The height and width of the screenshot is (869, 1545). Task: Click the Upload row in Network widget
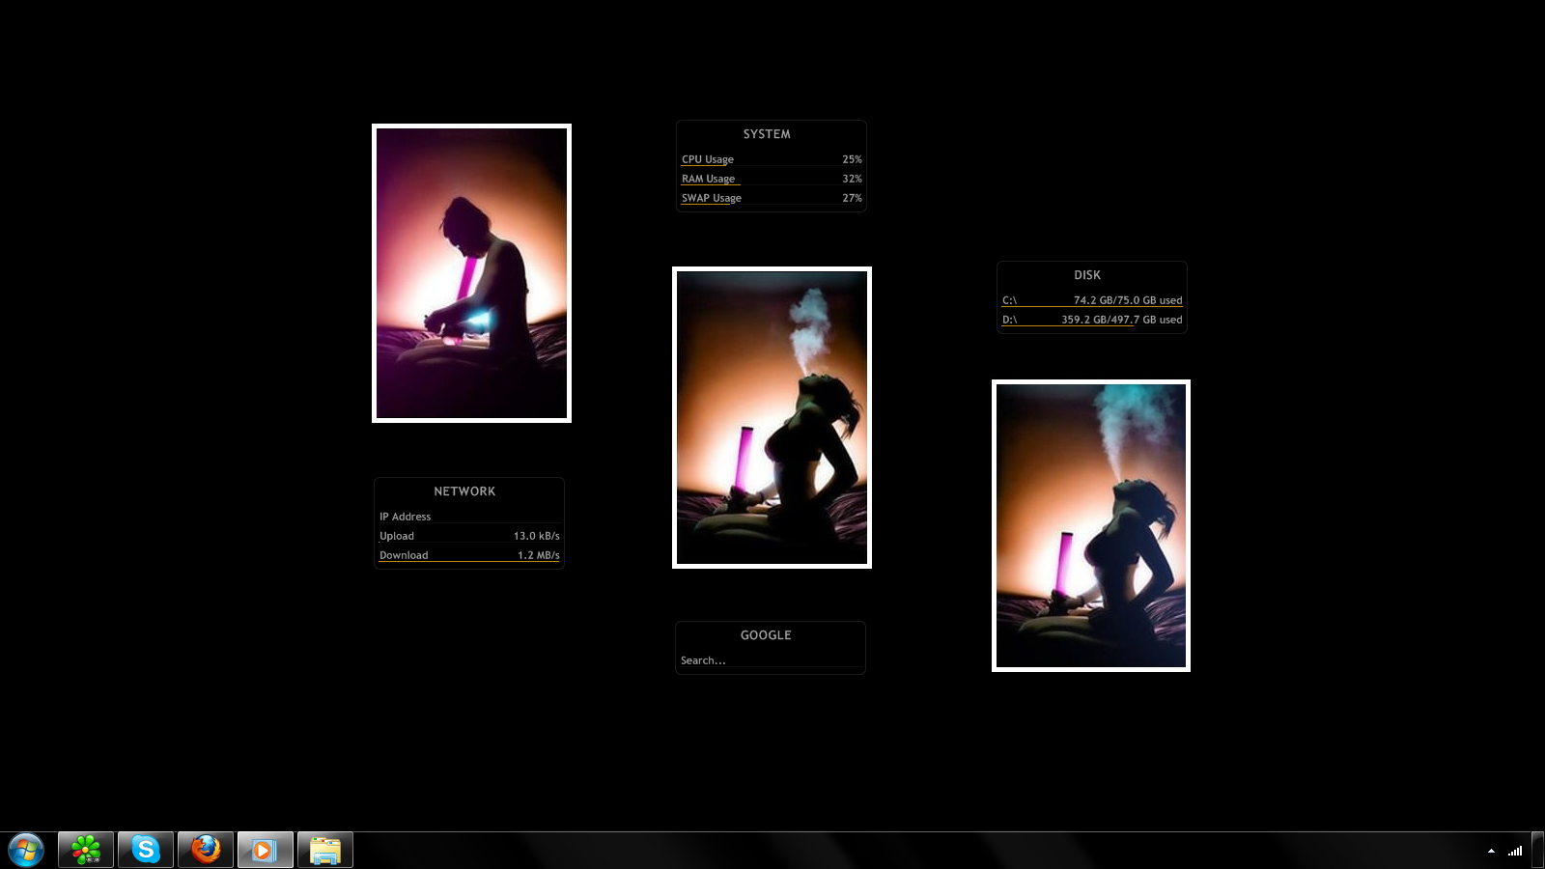pyautogui.click(x=397, y=536)
